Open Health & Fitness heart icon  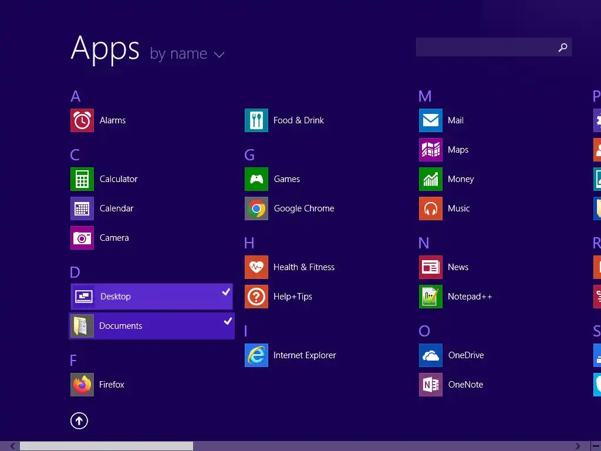point(256,267)
